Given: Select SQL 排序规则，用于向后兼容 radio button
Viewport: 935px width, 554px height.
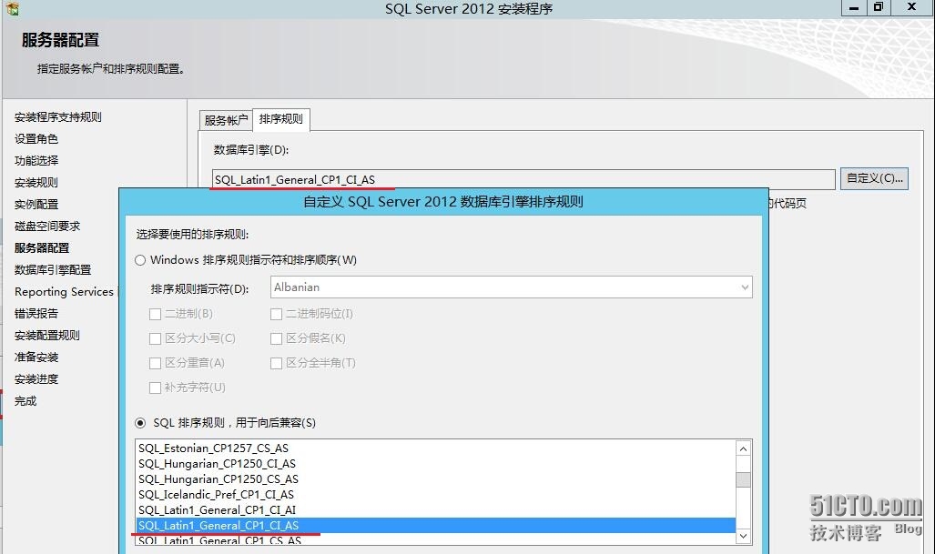Looking at the screenshot, I should (x=140, y=423).
